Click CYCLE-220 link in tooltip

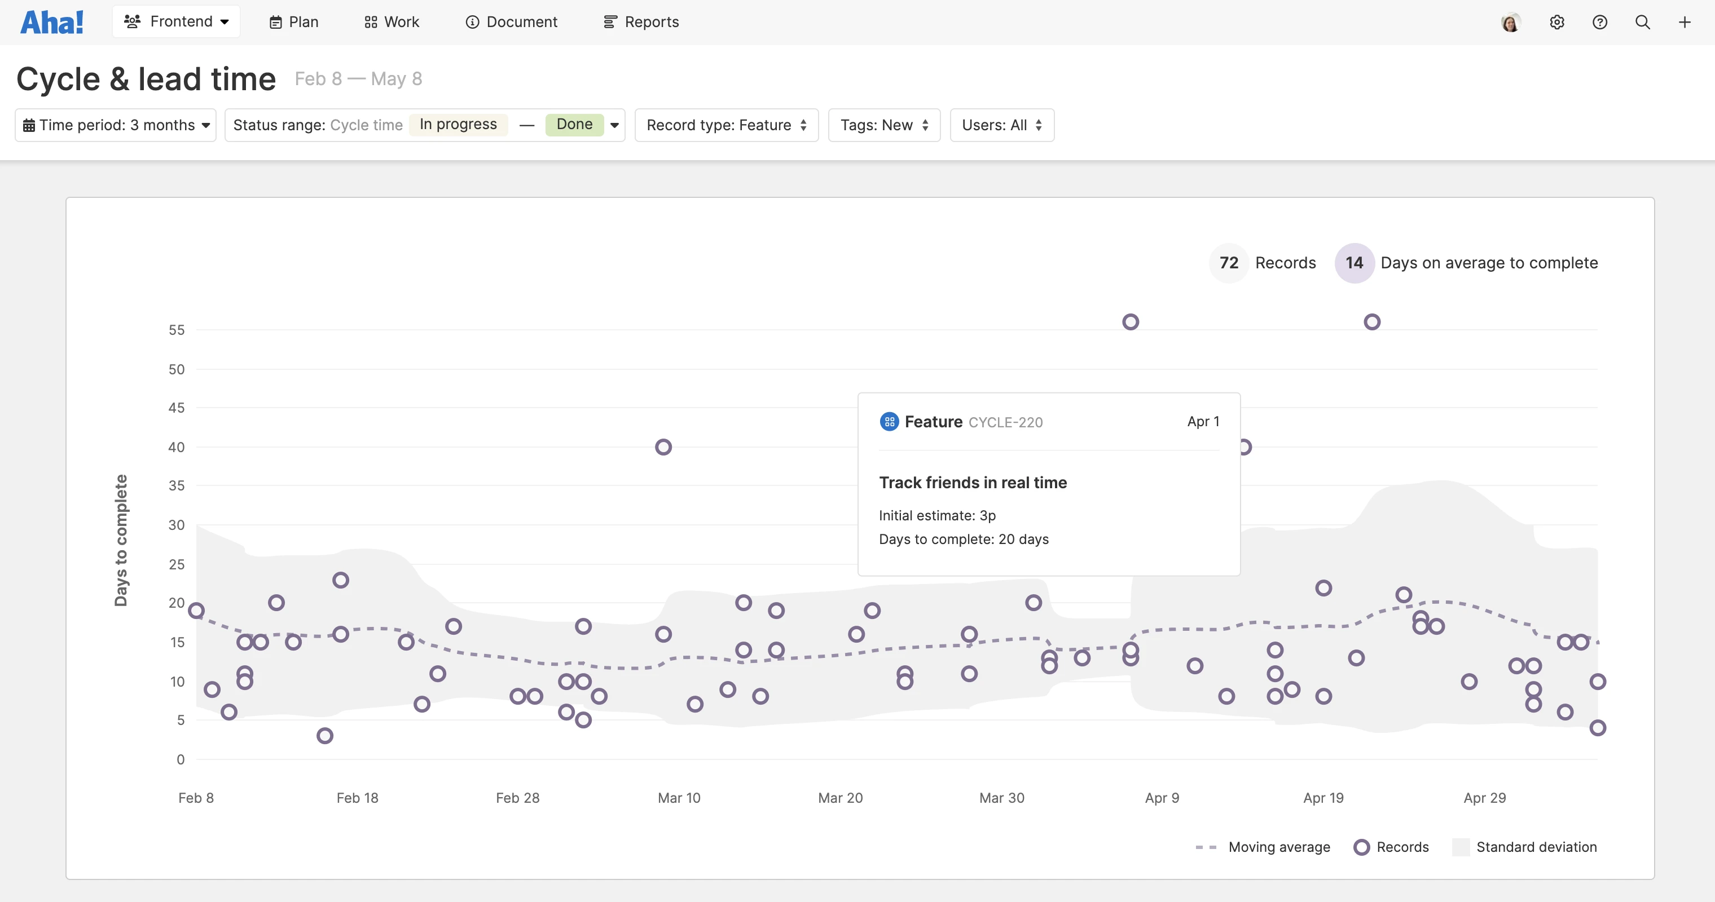[1005, 422]
